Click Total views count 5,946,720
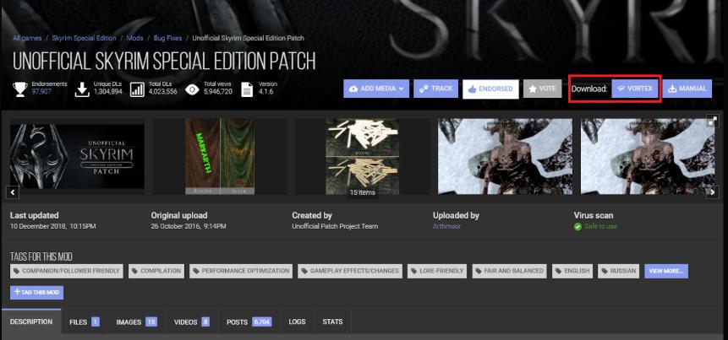Screen dimensions: 728x340 [218, 92]
